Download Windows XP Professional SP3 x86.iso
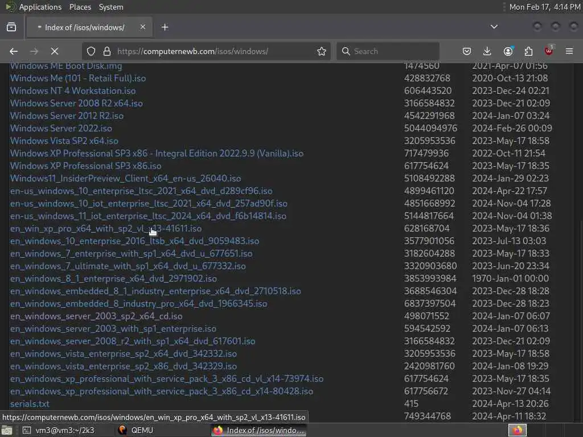This screenshot has height=437, width=583. [85, 166]
